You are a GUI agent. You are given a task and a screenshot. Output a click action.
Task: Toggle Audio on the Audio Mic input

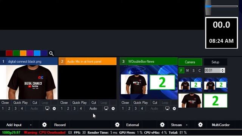(x=93, y=108)
